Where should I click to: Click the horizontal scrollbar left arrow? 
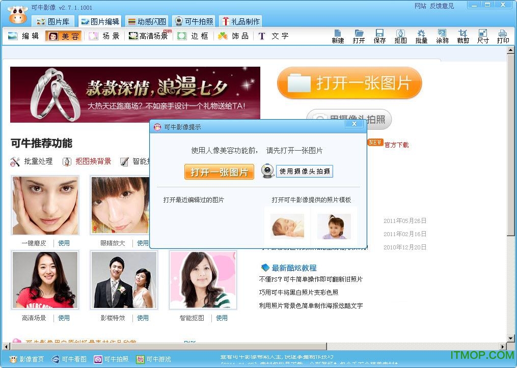tap(6, 346)
